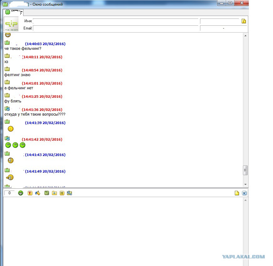Close the Окно сообщений window

242,3
